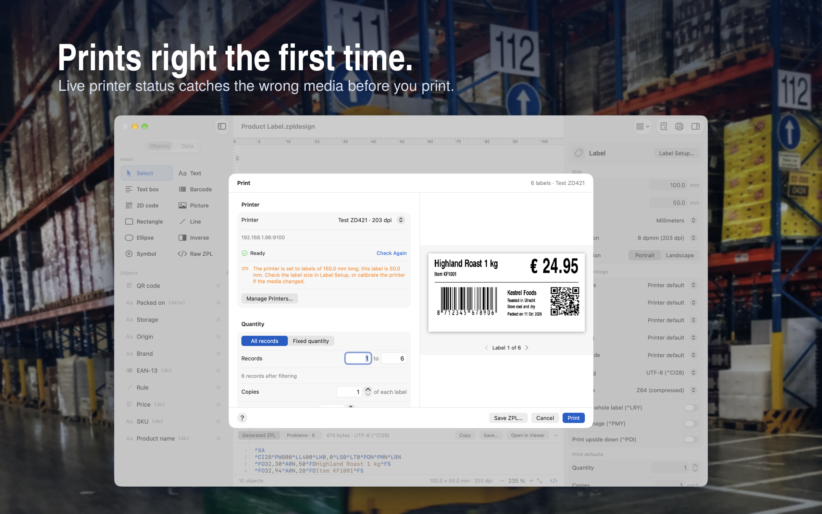Choose the Barcode insert tool

pyautogui.click(x=195, y=189)
